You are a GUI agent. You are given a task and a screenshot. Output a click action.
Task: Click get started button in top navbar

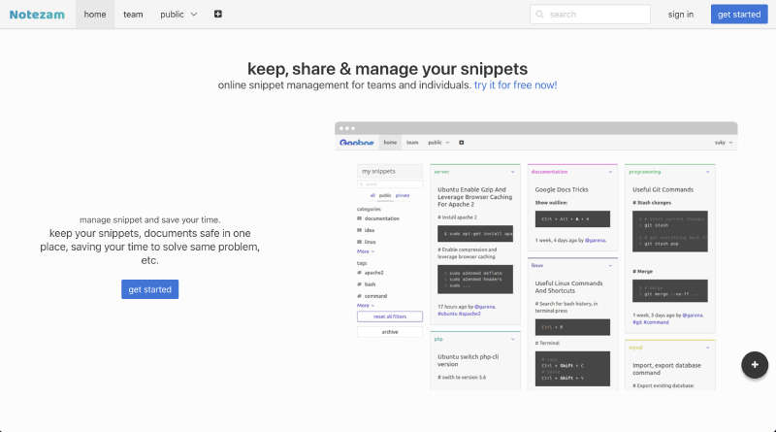click(x=739, y=15)
